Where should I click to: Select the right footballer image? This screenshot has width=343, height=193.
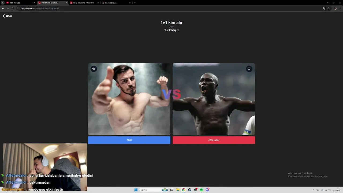tap(214, 99)
